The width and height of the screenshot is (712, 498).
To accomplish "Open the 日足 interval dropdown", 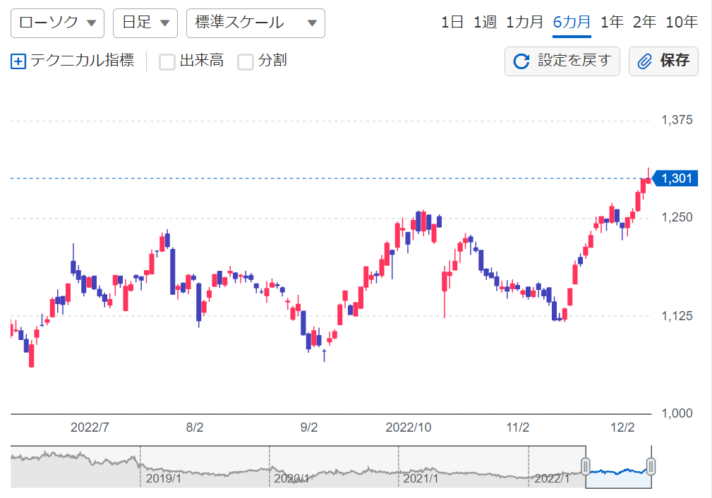I will click(145, 23).
